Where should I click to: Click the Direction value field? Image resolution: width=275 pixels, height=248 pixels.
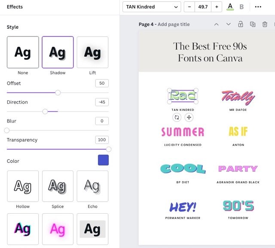click(x=102, y=102)
